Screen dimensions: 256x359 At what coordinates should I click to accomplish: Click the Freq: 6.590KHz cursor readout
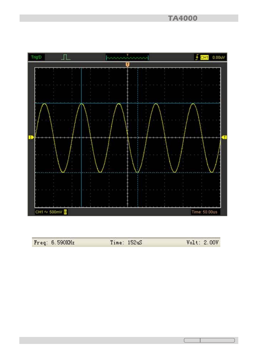(54, 242)
